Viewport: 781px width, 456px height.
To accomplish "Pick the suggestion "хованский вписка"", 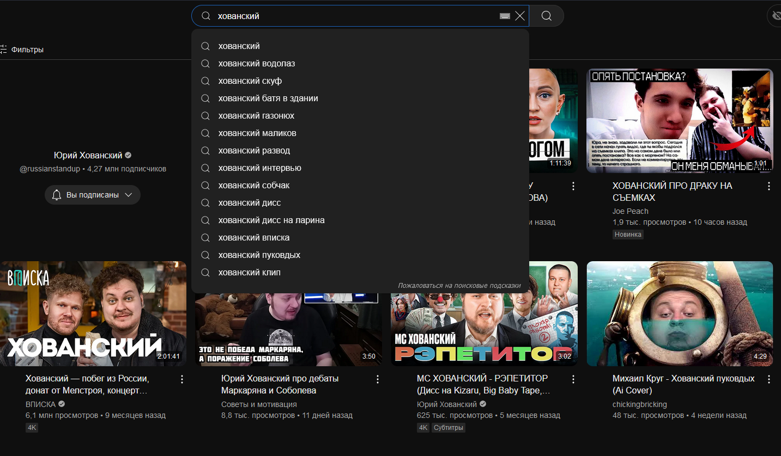I will pos(360,238).
